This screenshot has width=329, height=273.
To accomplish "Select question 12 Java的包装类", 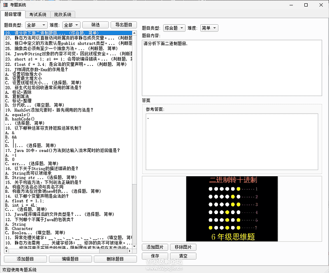I will [68, 226].
